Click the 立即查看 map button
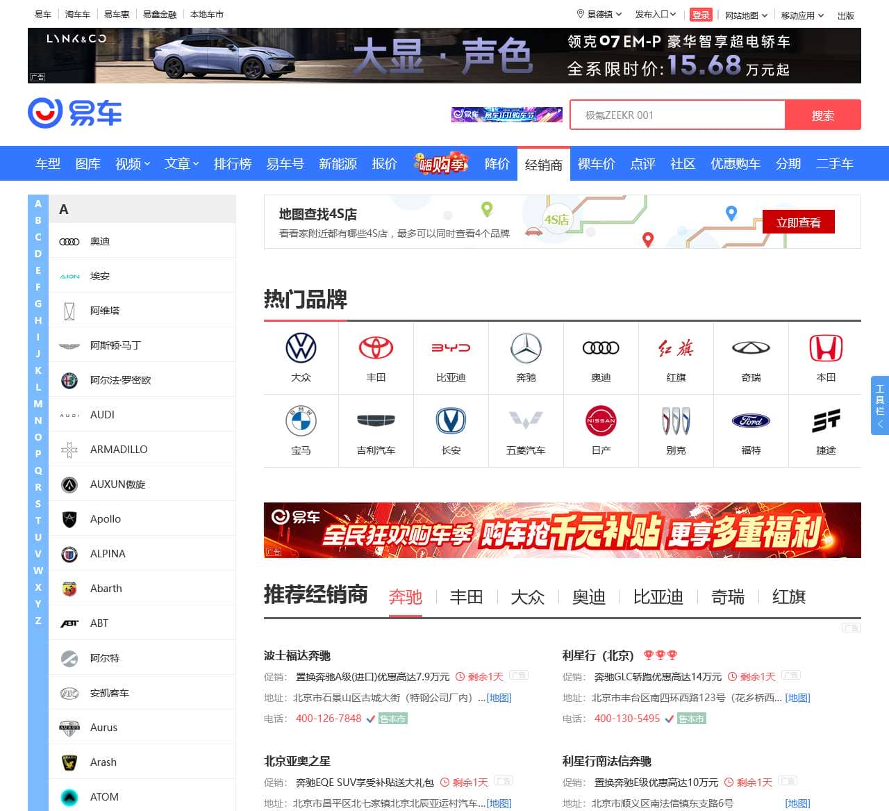This screenshot has height=811, width=889. 799,222
